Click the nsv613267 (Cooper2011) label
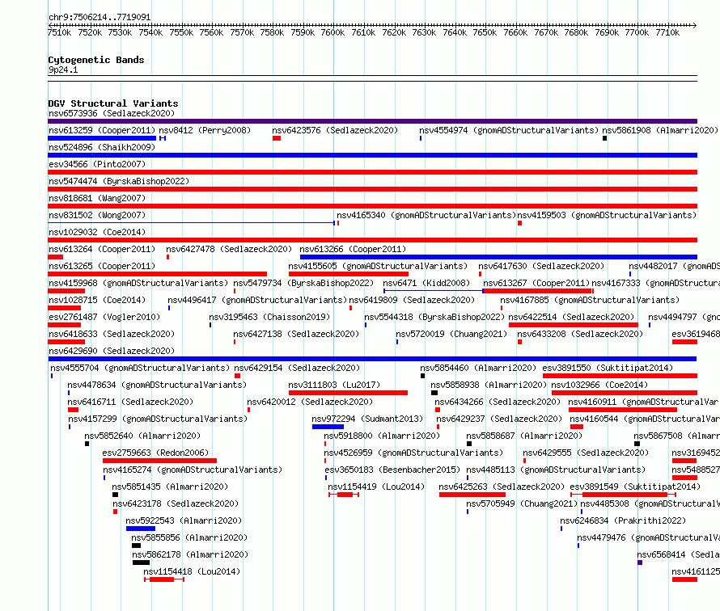The image size is (720, 611). [536, 283]
